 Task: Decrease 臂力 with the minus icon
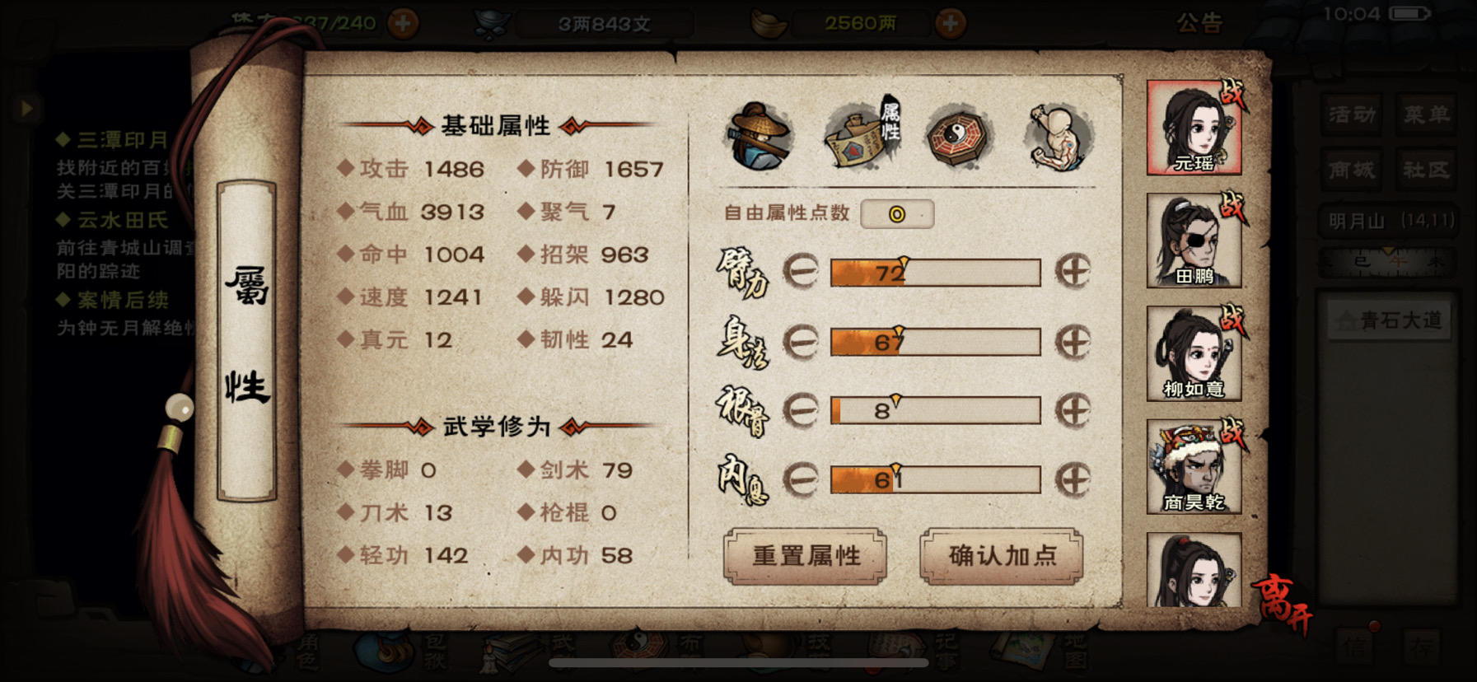click(800, 271)
